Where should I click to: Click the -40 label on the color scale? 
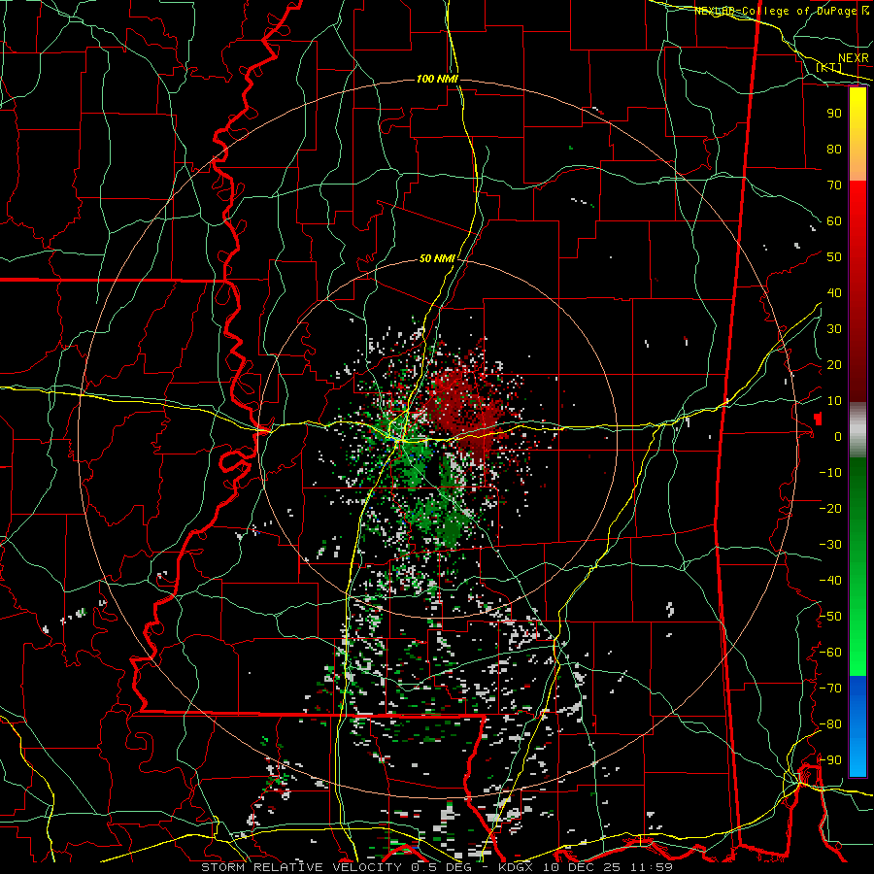(830, 581)
